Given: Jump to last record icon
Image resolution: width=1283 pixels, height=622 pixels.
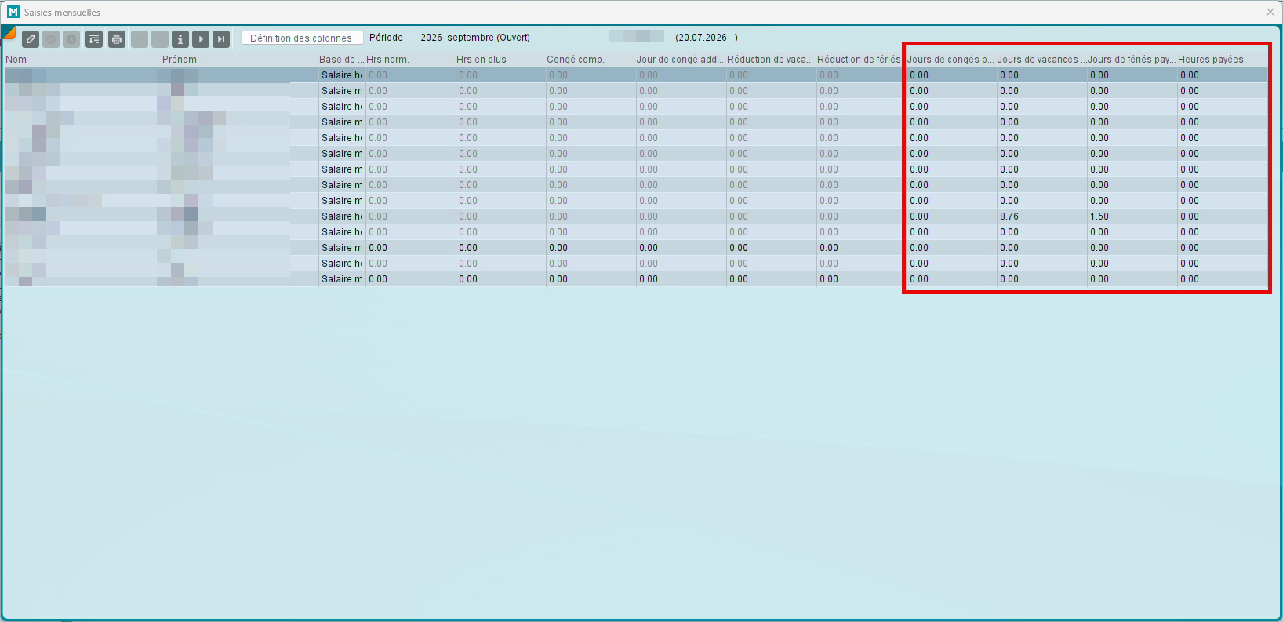Looking at the screenshot, I should click(x=221, y=38).
